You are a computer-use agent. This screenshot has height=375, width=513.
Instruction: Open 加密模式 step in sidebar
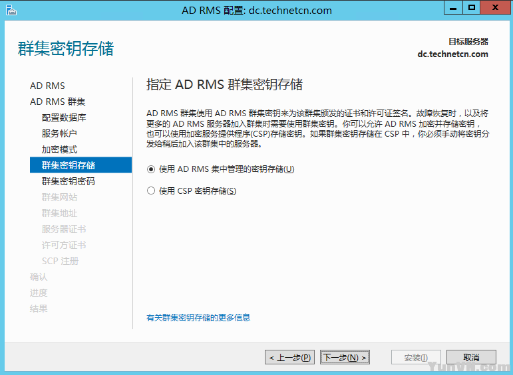click(59, 149)
